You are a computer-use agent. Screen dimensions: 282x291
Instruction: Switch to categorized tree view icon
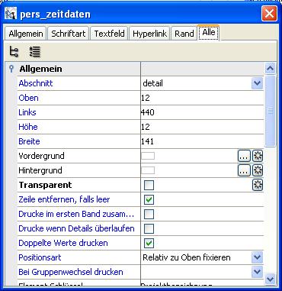click(14, 52)
